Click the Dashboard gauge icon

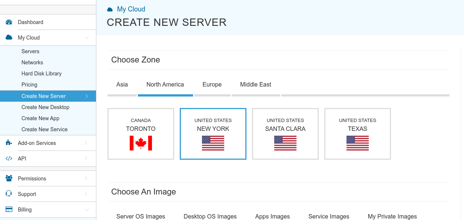click(9, 22)
